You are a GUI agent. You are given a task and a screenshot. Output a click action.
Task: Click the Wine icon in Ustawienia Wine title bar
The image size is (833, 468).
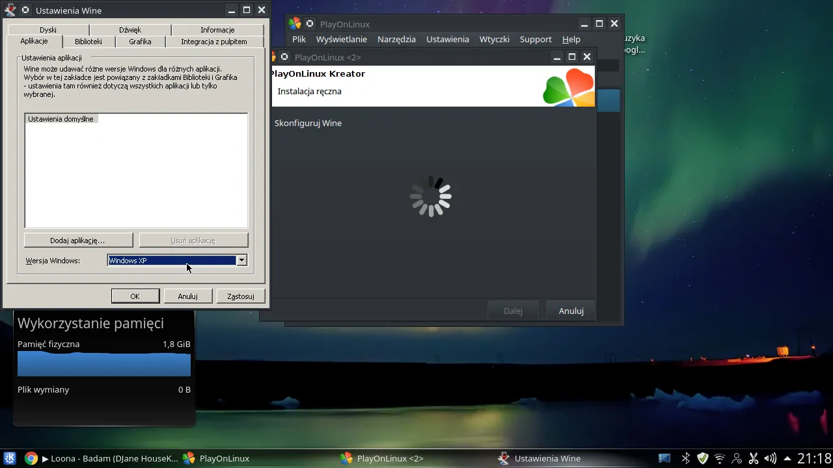tap(10, 10)
